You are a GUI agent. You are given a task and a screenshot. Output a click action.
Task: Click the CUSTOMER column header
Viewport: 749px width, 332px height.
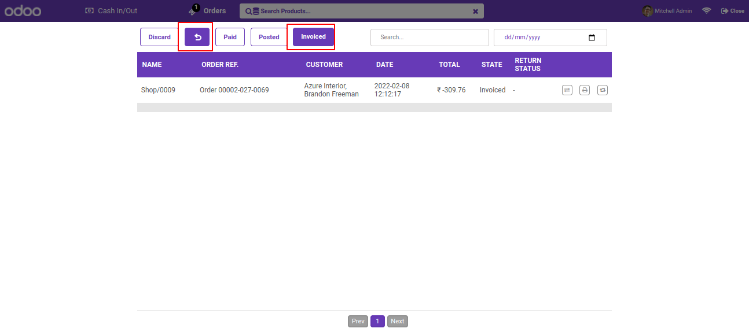click(324, 65)
